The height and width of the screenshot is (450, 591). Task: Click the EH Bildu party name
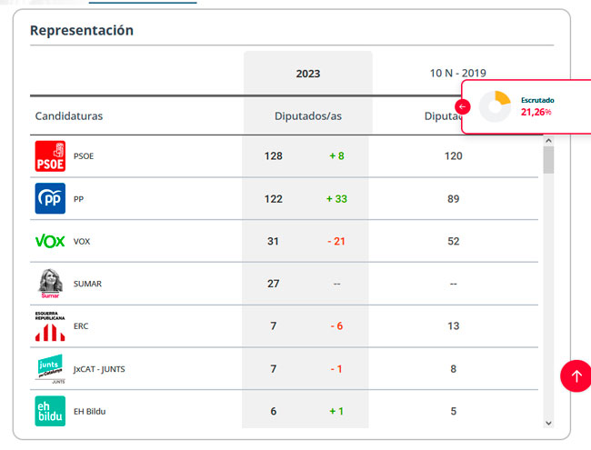[90, 411]
